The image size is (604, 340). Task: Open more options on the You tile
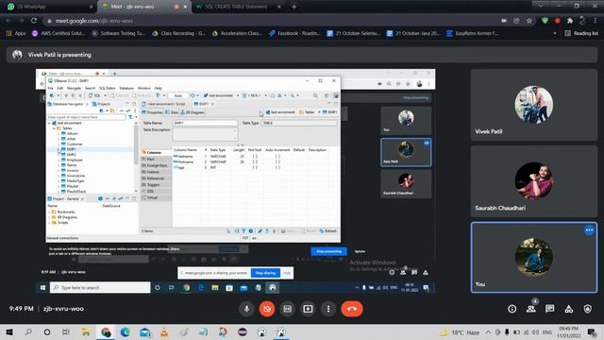click(589, 230)
